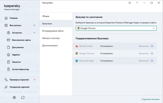Open Проверка паролей label
Viewport: 163px width, 103px height.
pos(19,80)
